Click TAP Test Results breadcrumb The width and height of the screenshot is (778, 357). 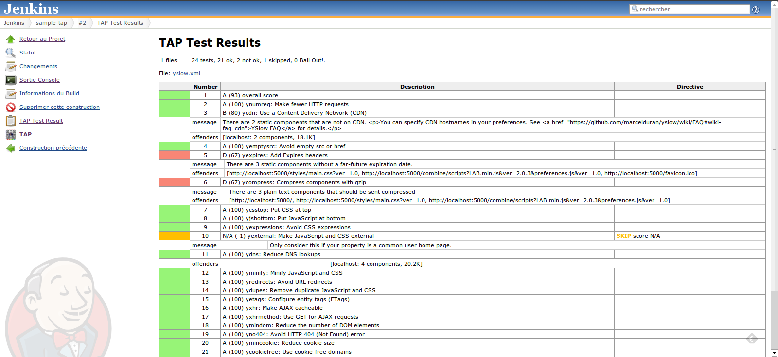[120, 23]
